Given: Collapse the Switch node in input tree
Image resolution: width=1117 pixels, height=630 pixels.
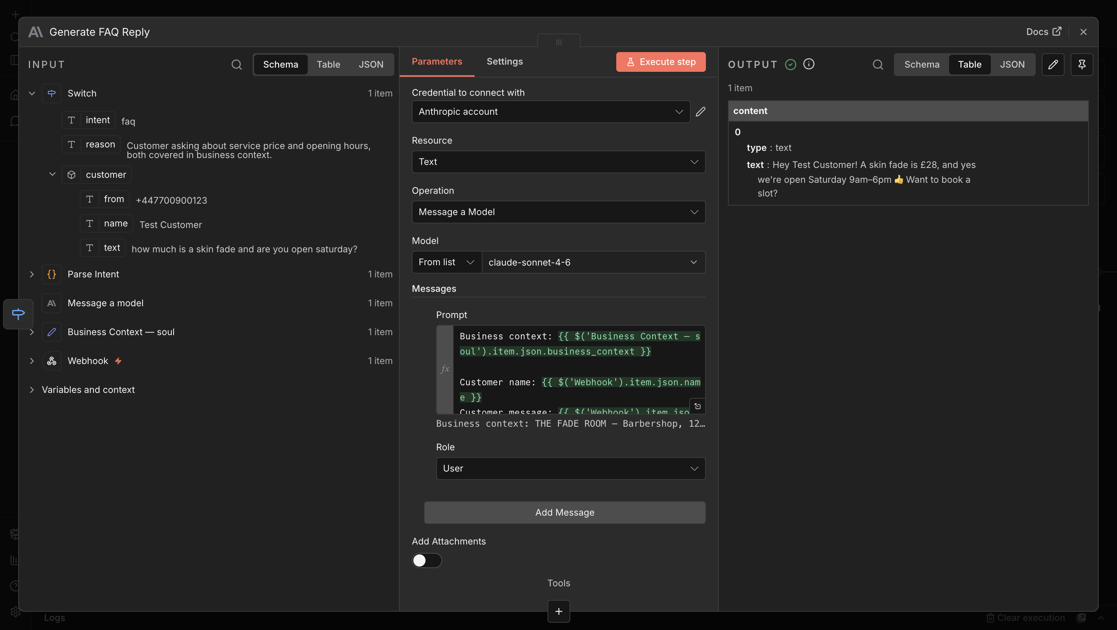Looking at the screenshot, I should 32,93.
